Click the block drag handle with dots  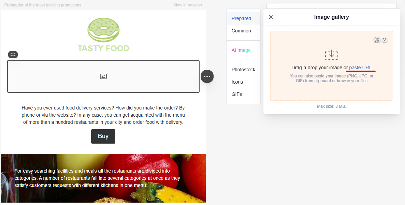pyautogui.click(x=13, y=55)
